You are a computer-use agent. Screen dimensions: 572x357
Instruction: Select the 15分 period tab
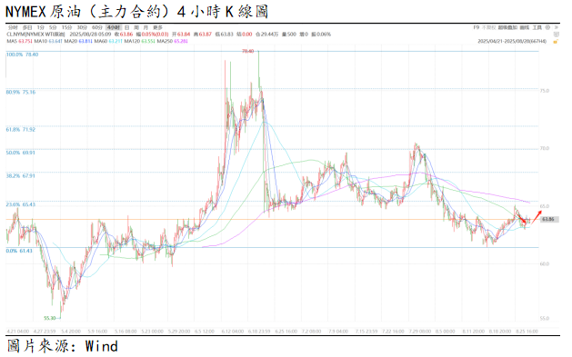66,27
